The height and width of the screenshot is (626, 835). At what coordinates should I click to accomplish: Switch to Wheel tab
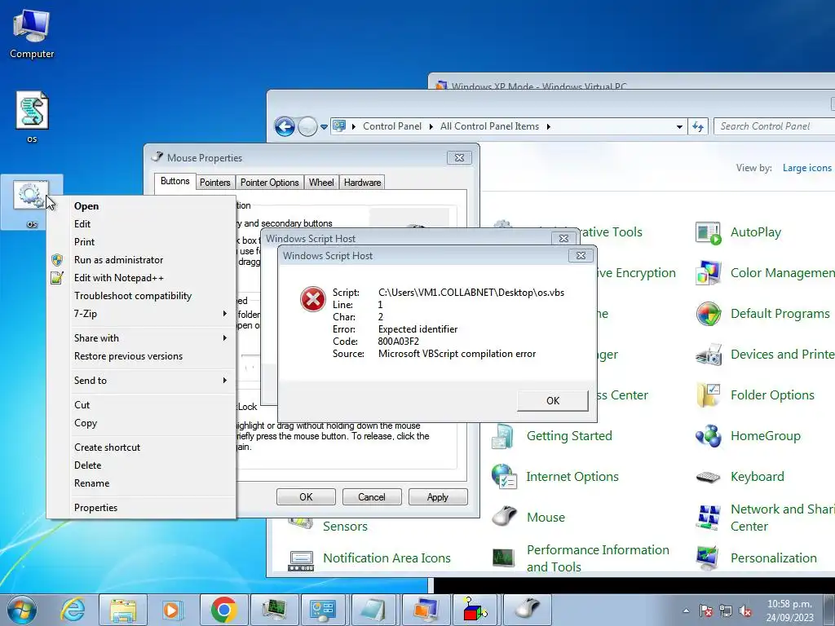tap(321, 183)
